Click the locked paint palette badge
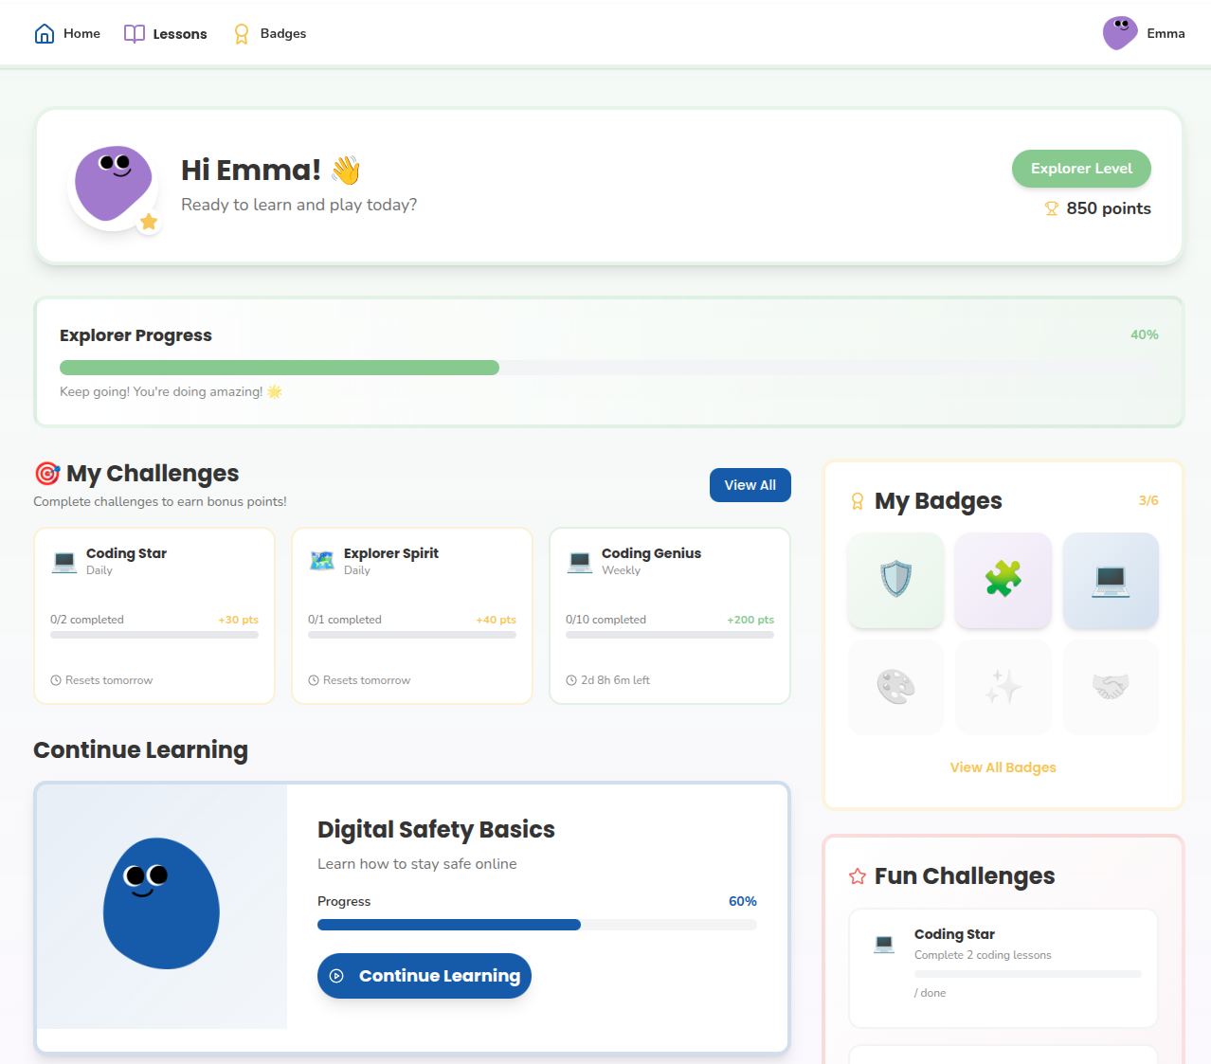1211x1064 pixels. click(895, 687)
